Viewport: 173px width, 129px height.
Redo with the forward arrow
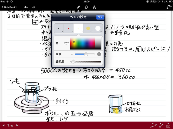[x=34, y=7]
